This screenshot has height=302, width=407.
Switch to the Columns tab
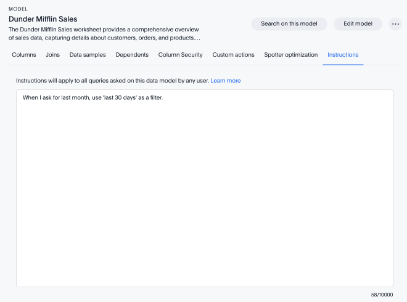click(x=24, y=55)
